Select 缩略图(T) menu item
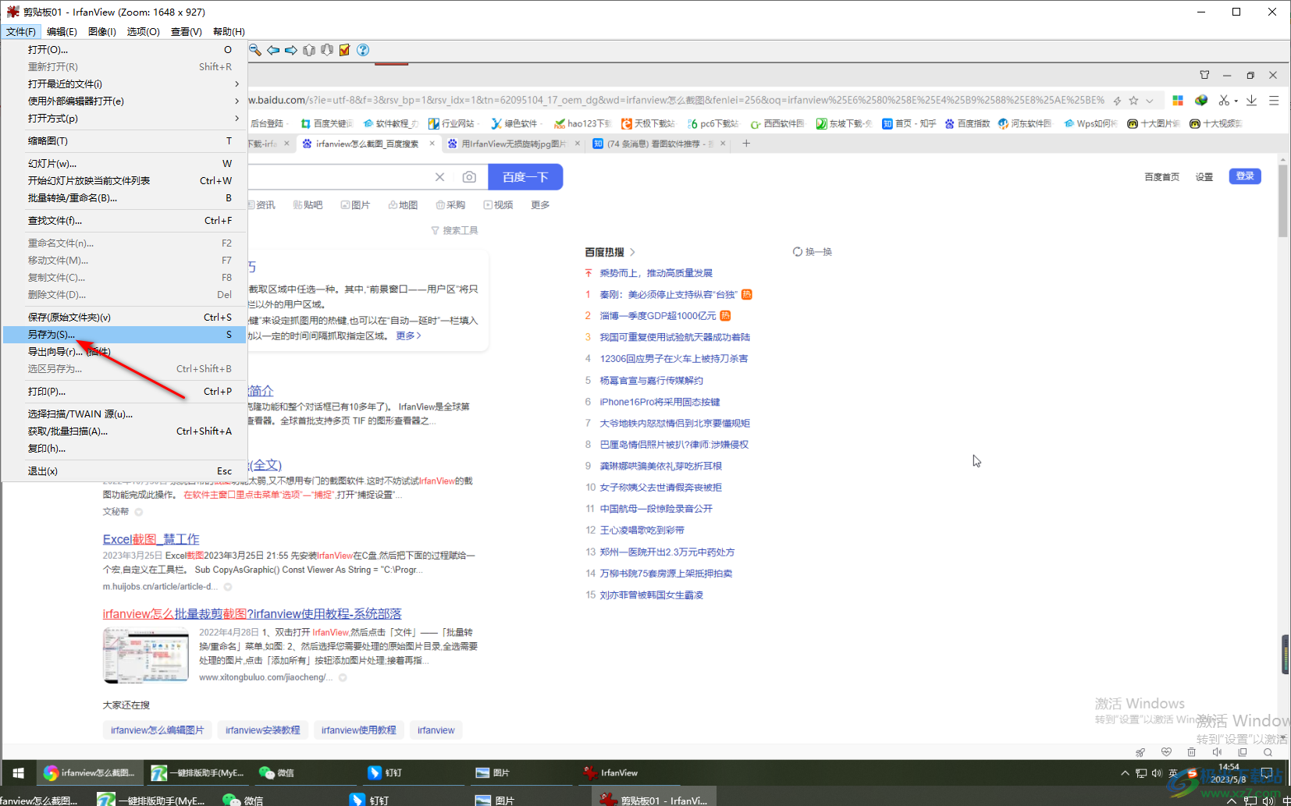Viewport: 1291px width, 806px height. (x=125, y=140)
